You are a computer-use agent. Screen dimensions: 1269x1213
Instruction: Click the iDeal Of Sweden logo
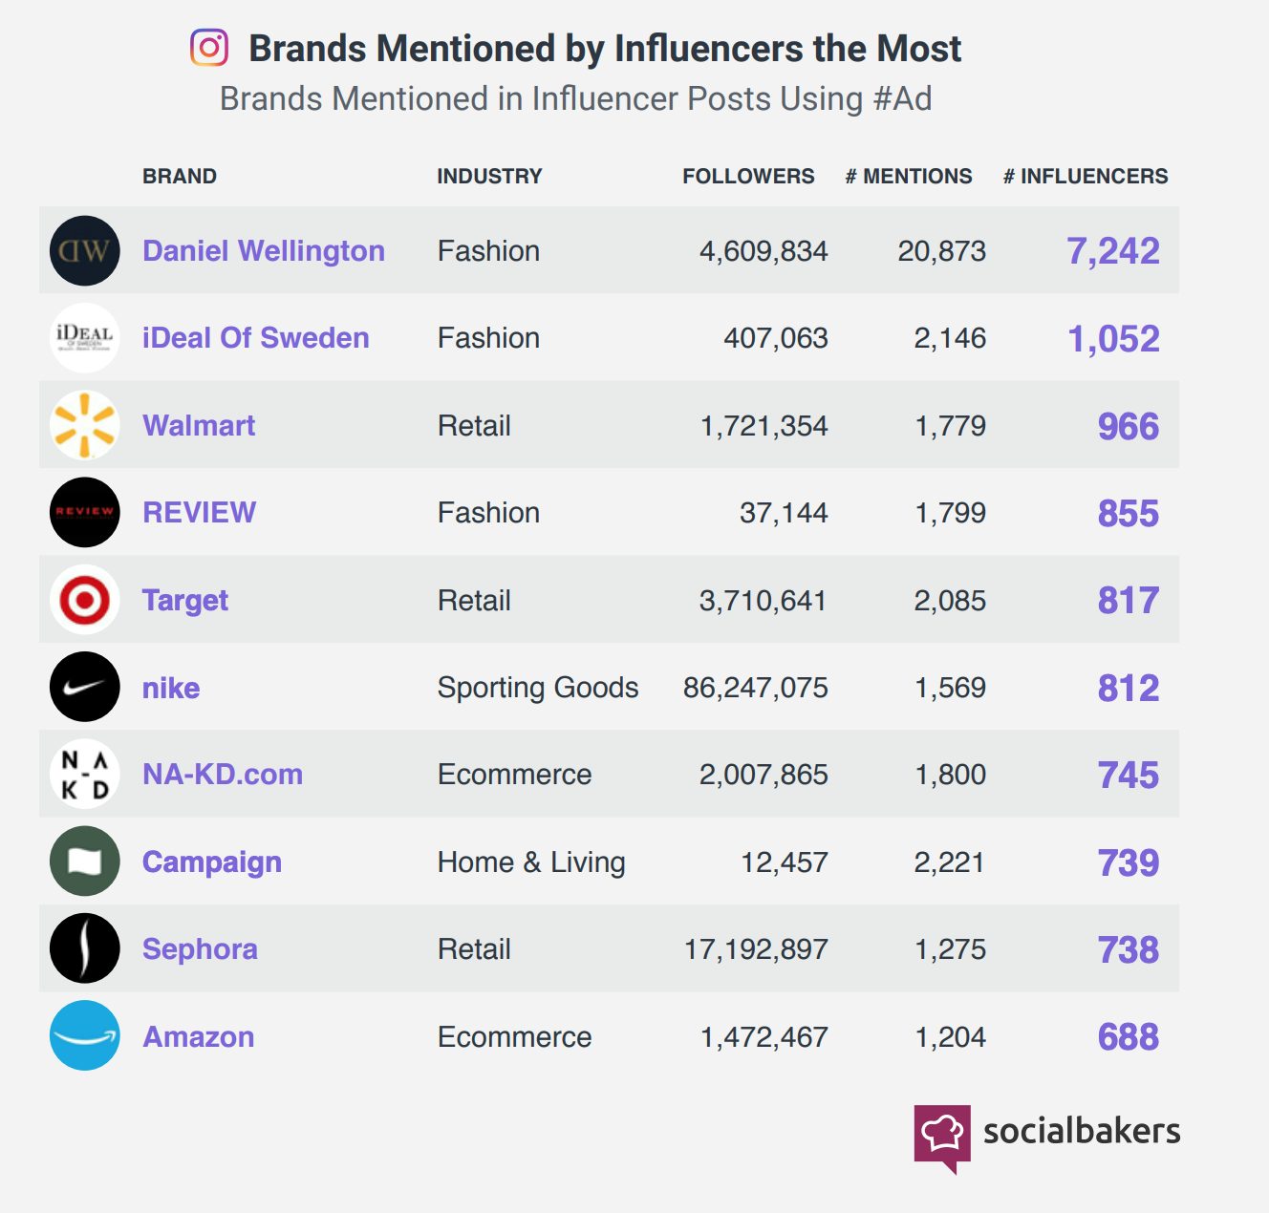click(x=85, y=338)
